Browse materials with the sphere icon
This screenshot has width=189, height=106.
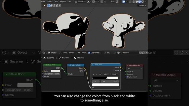pos(119,53)
